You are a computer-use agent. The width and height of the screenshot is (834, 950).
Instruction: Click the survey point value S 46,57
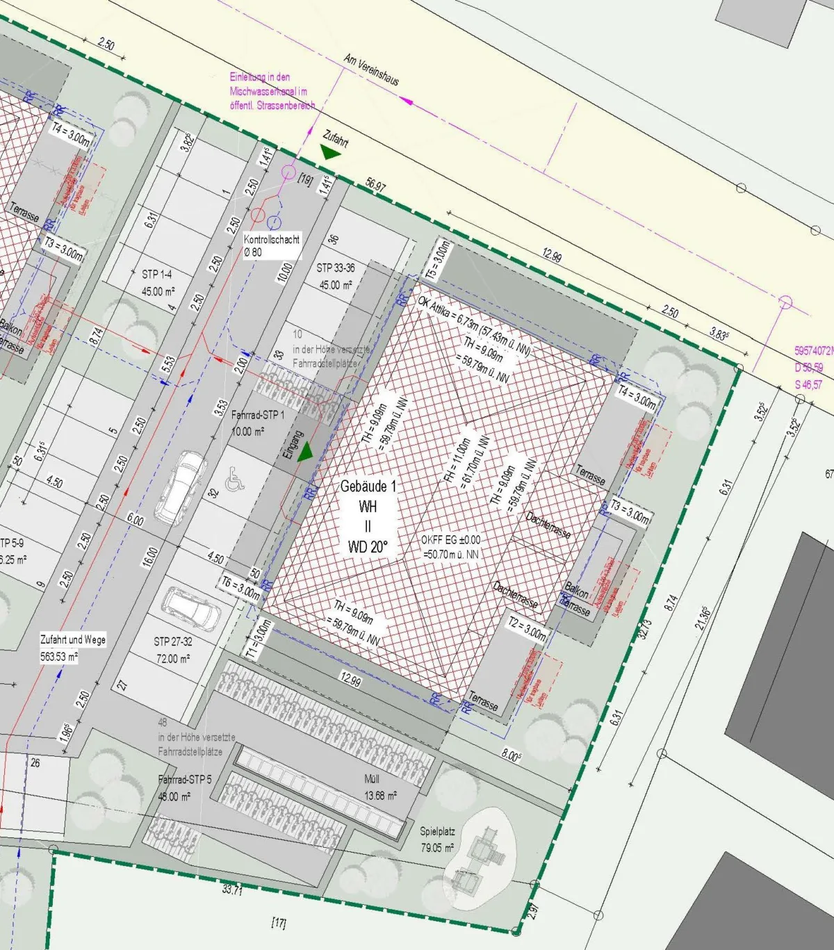(x=810, y=384)
